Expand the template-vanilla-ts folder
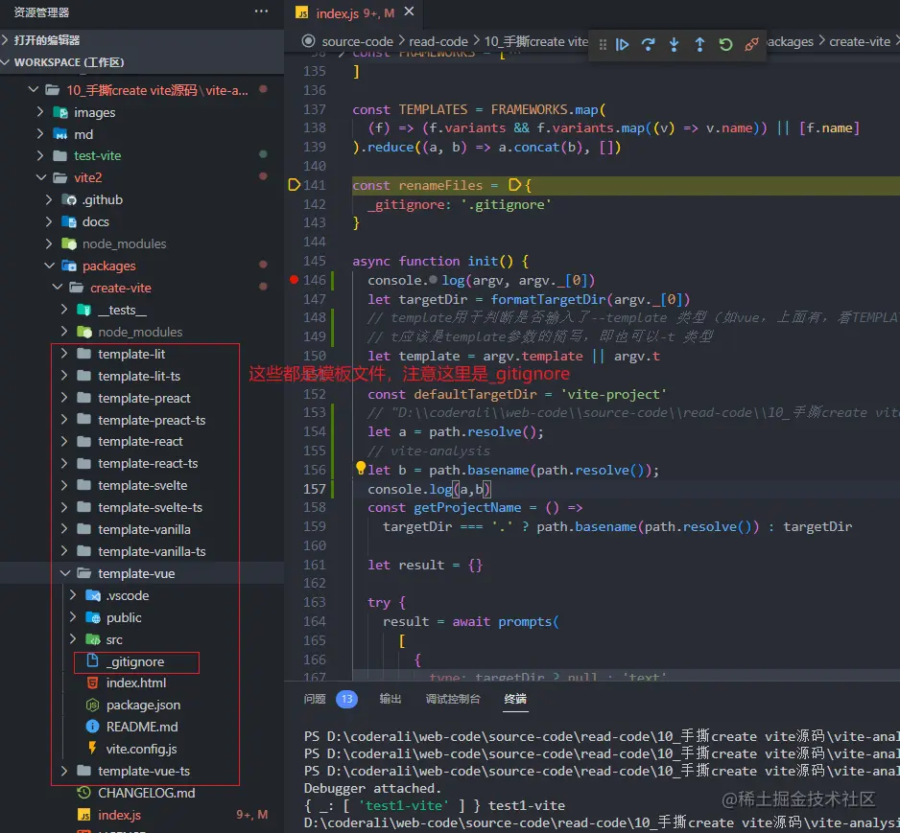This screenshot has height=833, width=900. pos(152,551)
